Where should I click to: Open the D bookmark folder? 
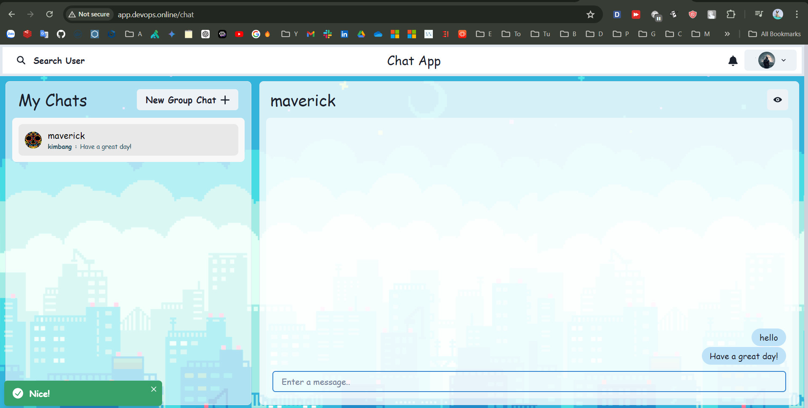pos(595,34)
